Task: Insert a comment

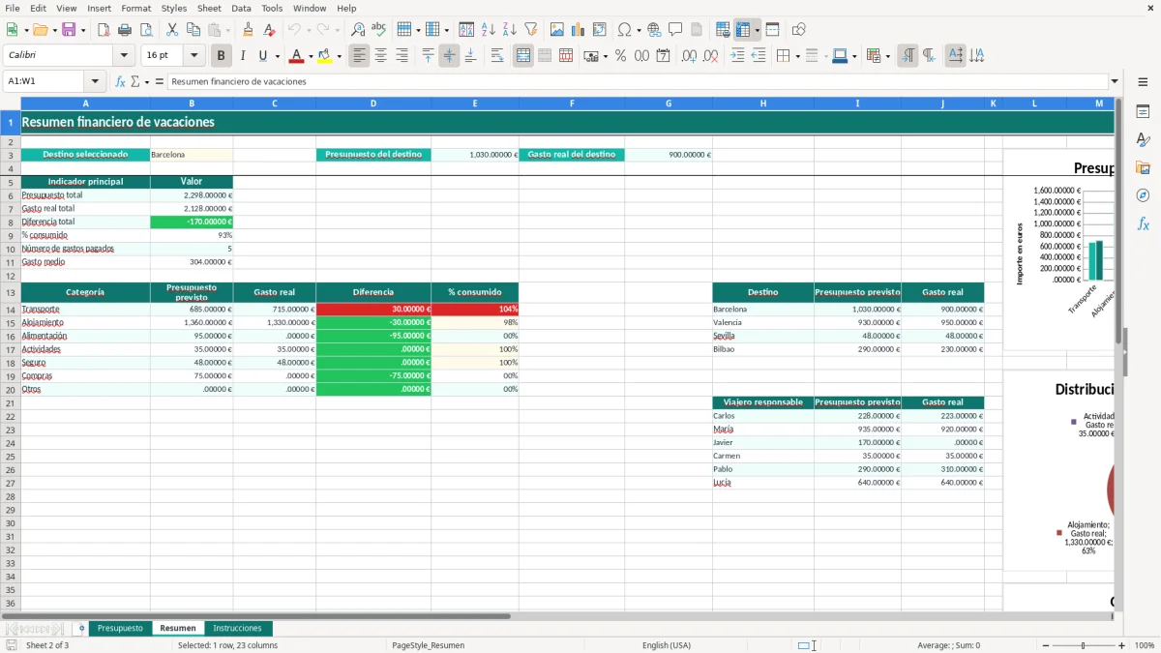Action: click(x=675, y=30)
